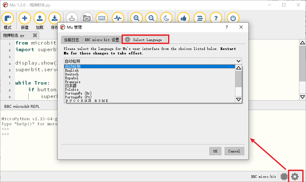This screenshot has width=306, height=182.
Task: Select English from the language list
Action: coord(72,70)
